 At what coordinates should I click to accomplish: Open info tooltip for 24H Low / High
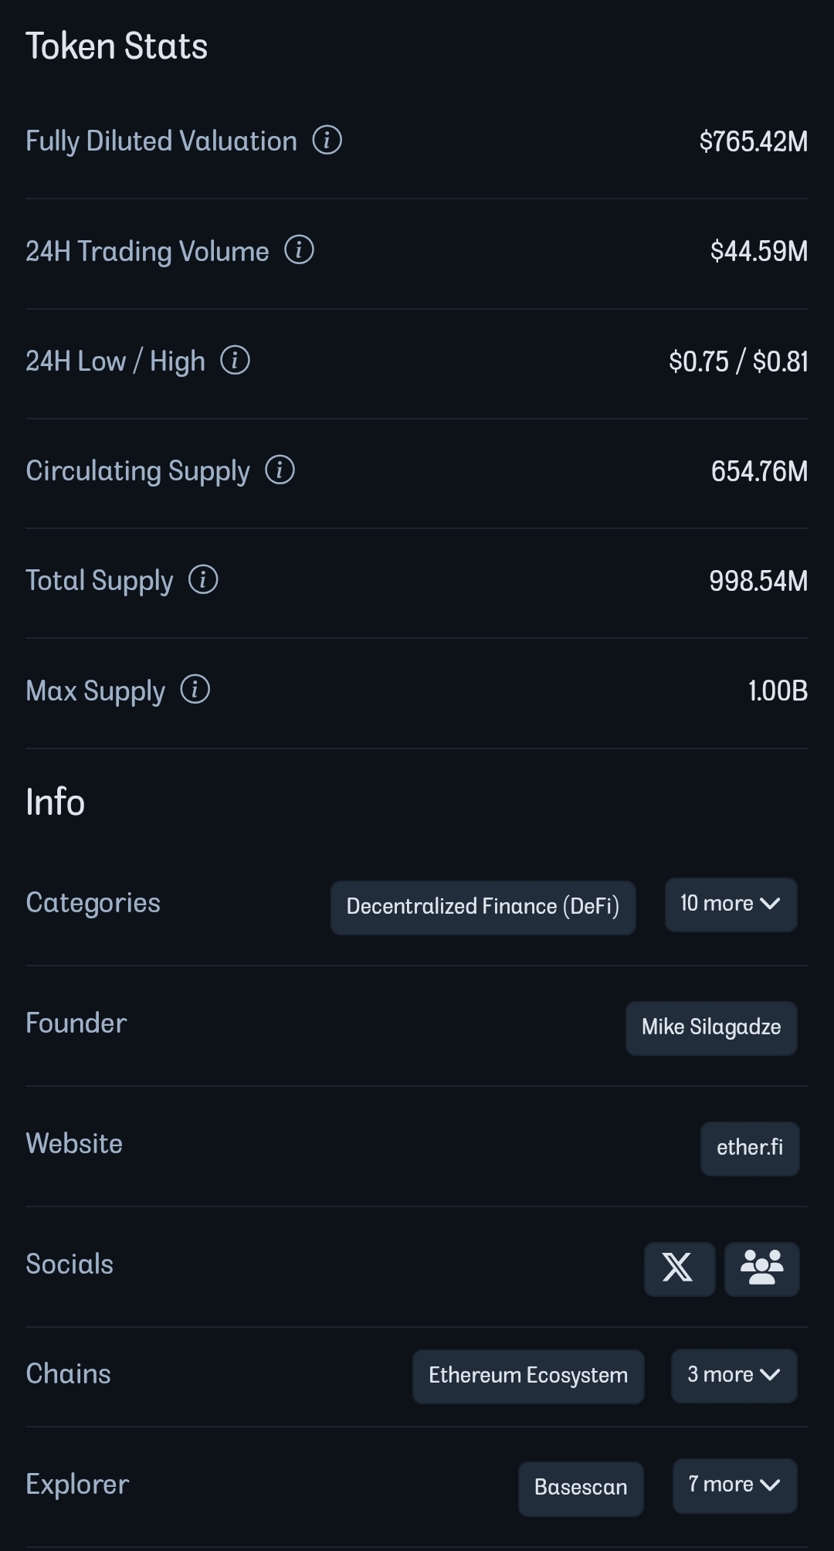(x=235, y=360)
